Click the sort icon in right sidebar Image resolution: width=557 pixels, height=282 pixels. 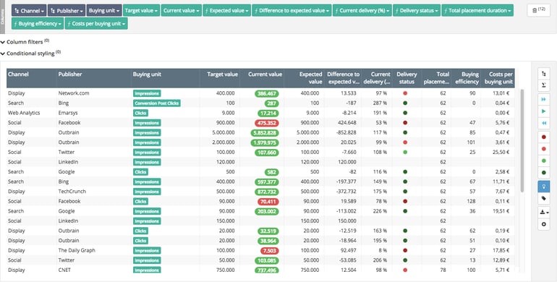pyautogui.click(x=544, y=74)
